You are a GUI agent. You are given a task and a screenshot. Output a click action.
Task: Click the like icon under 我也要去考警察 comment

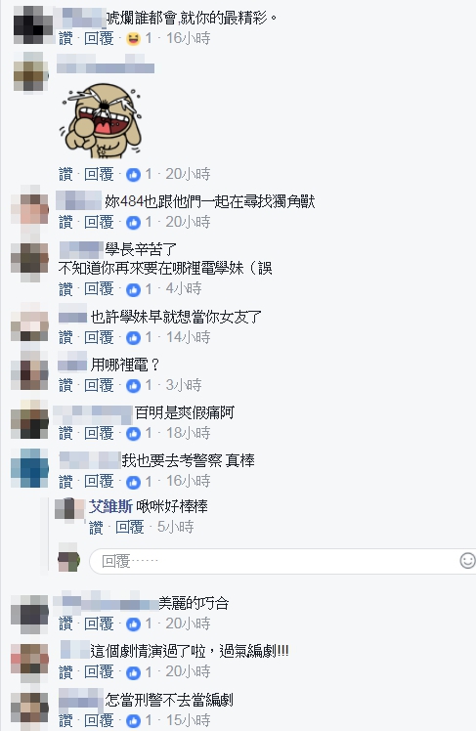133,482
